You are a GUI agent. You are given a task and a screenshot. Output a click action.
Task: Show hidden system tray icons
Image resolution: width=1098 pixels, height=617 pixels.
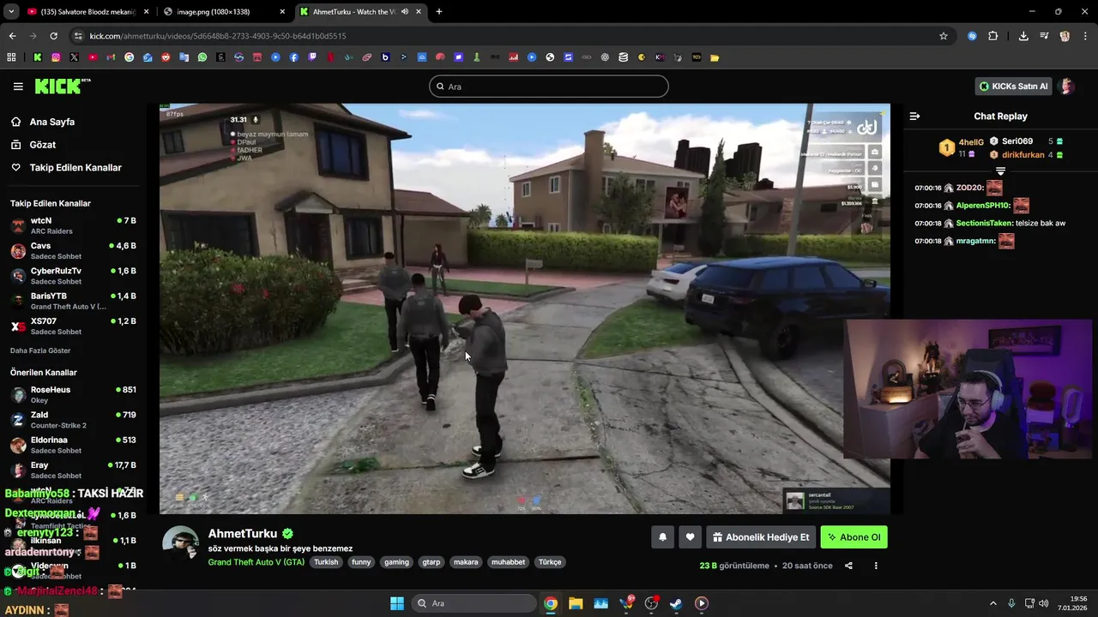(993, 603)
